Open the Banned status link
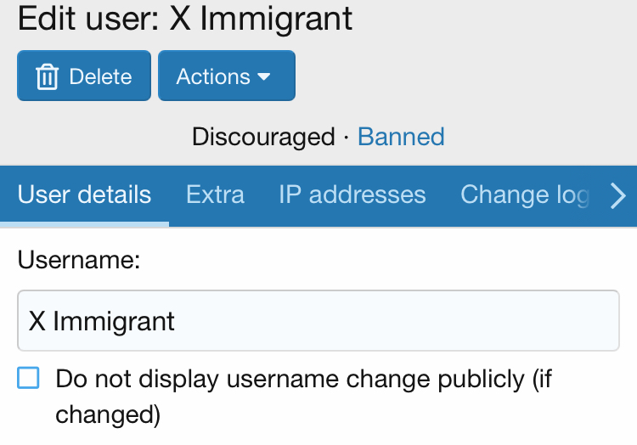Viewport: 637px width, 445px height. (401, 137)
